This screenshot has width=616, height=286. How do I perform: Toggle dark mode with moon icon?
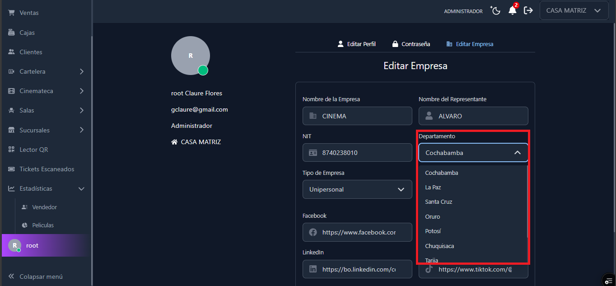coord(496,11)
